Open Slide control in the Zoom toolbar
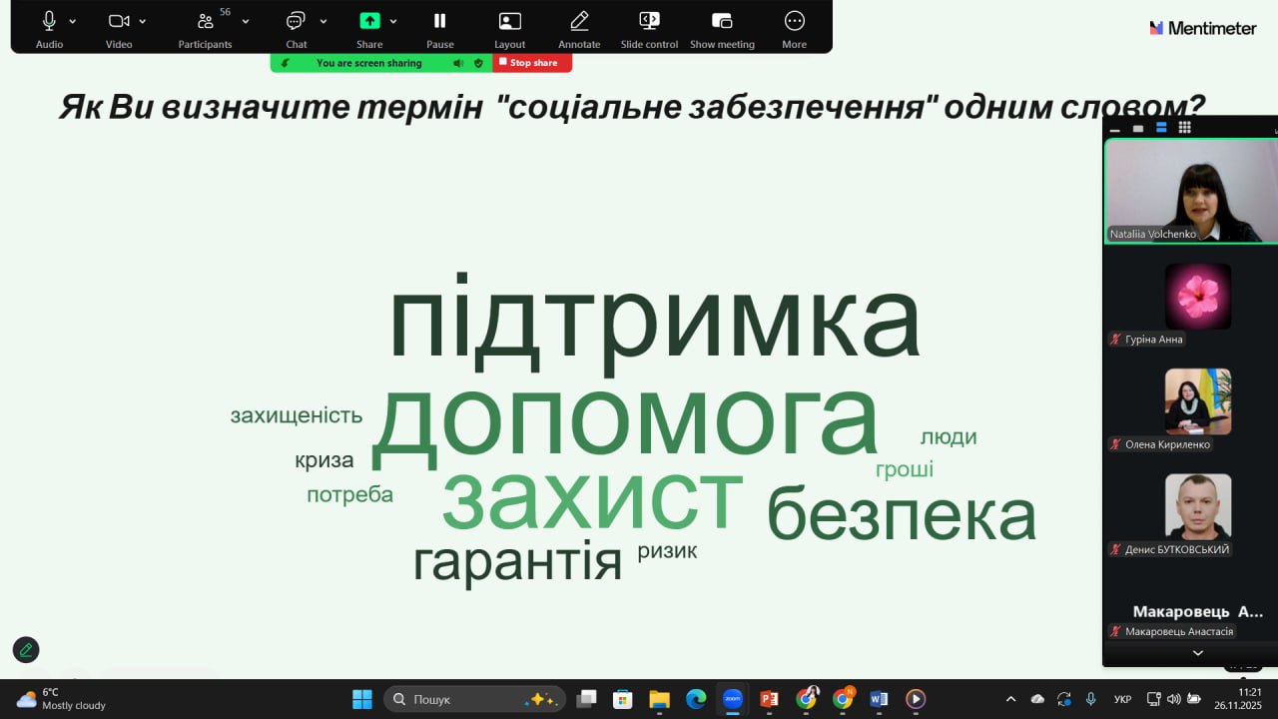1278x719 pixels. pos(649,22)
